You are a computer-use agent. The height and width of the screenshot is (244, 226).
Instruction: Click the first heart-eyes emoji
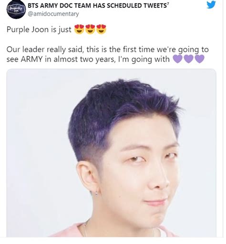click(x=79, y=29)
